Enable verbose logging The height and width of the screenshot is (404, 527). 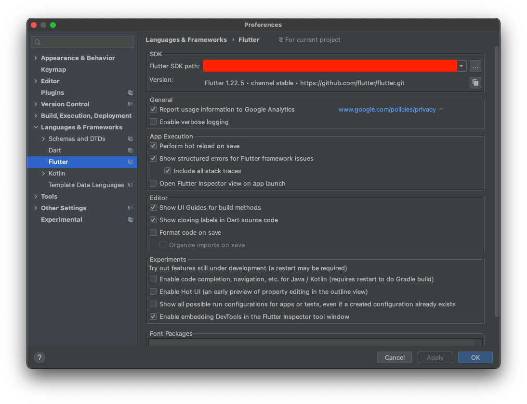[x=153, y=122]
